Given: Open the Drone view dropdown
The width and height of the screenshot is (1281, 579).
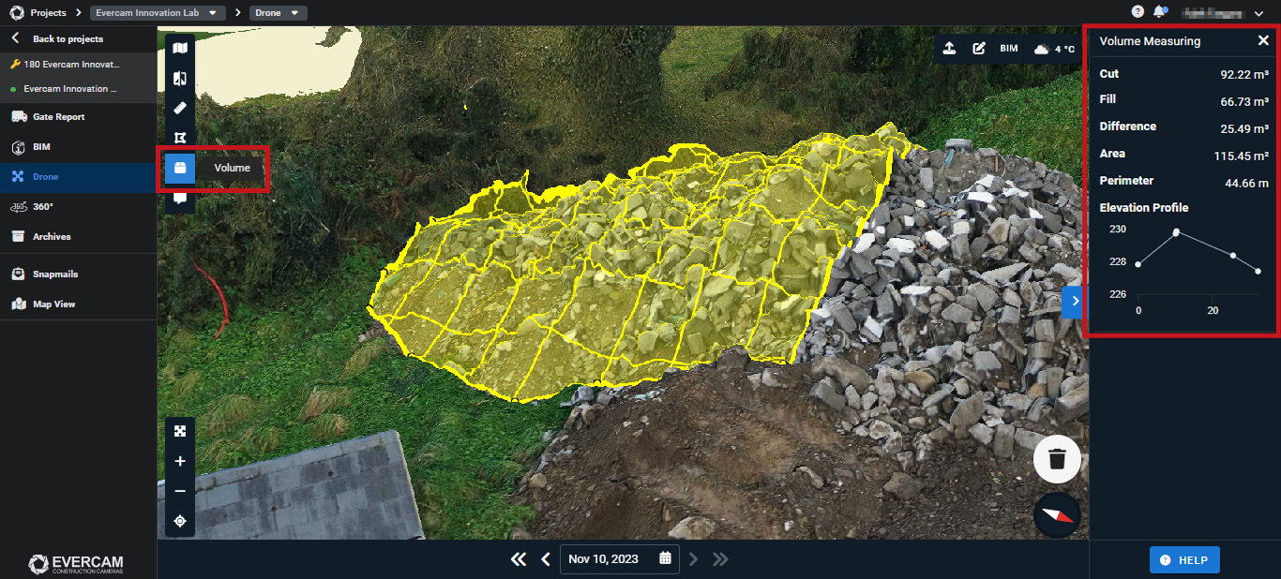Looking at the screenshot, I should pyautogui.click(x=278, y=13).
